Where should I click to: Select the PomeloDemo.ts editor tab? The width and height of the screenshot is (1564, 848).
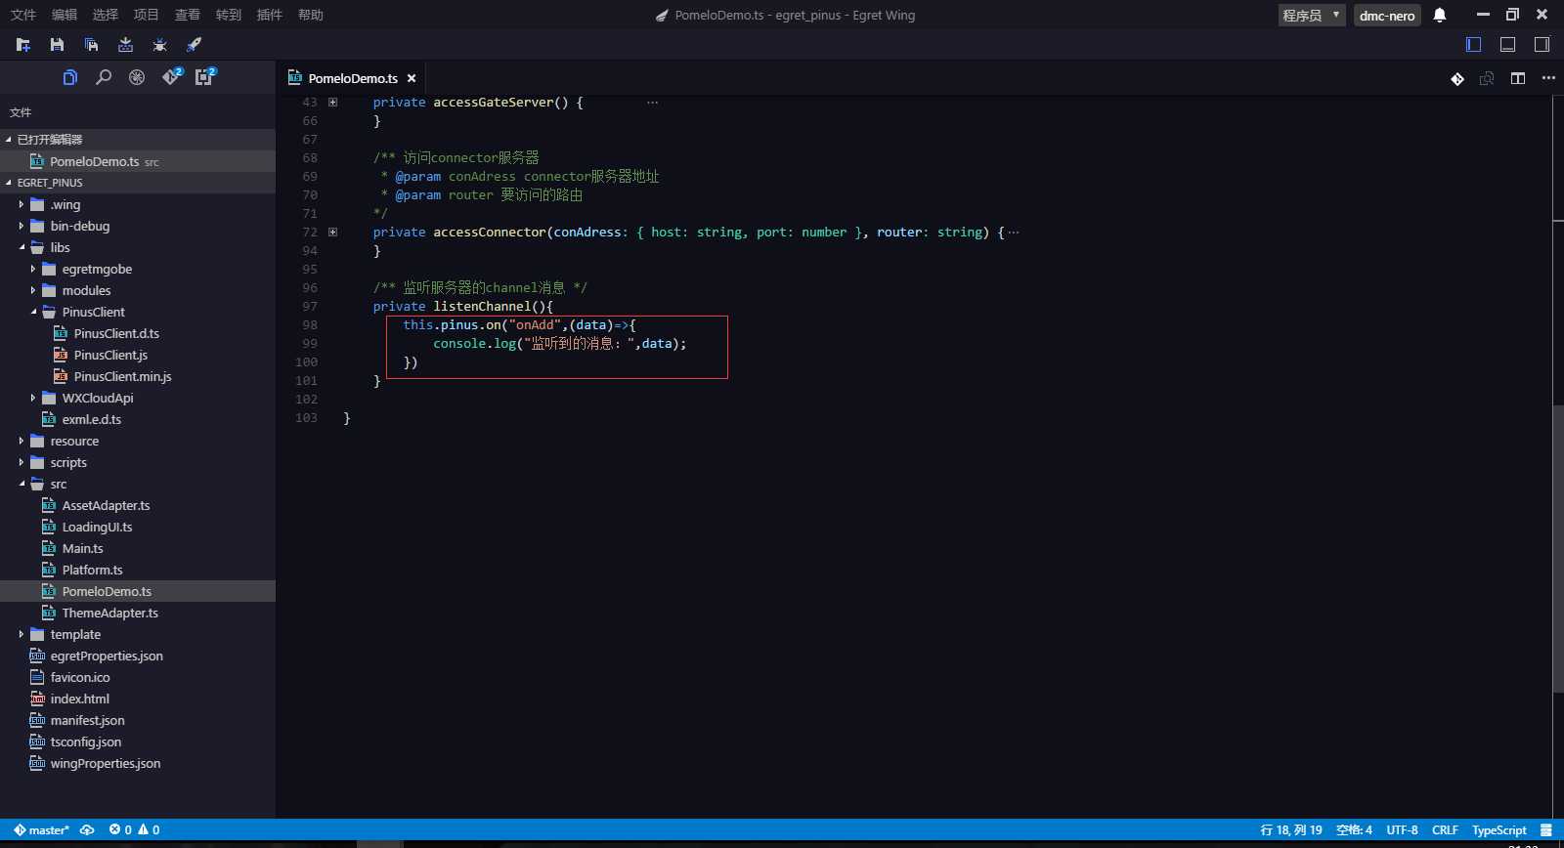353,78
